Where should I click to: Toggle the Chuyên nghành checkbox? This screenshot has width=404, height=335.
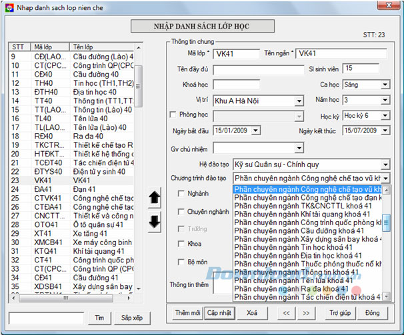pos(182,211)
